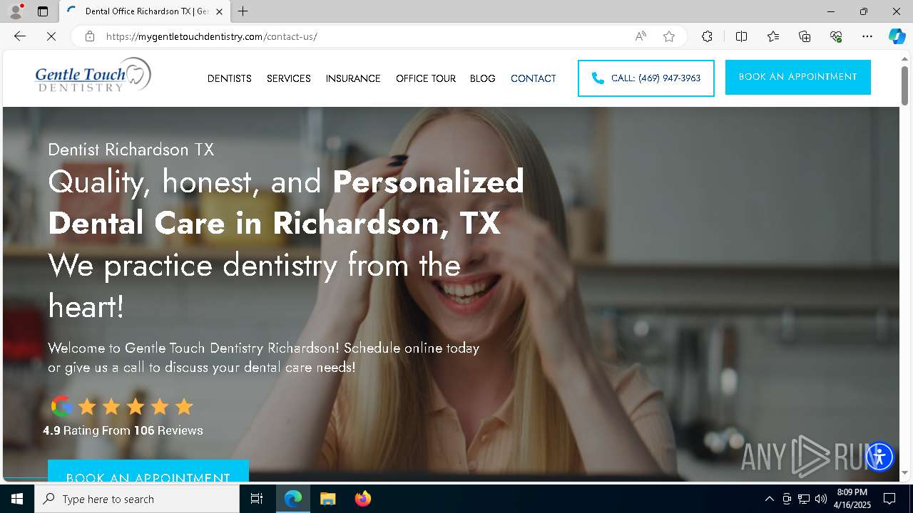Open the Collections icon

coord(805,36)
